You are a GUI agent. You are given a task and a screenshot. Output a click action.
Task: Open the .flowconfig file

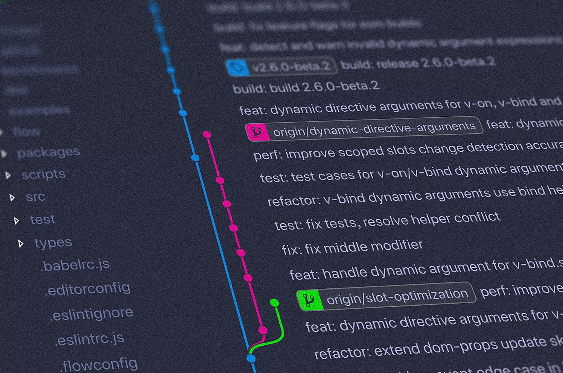pos(99,365)
